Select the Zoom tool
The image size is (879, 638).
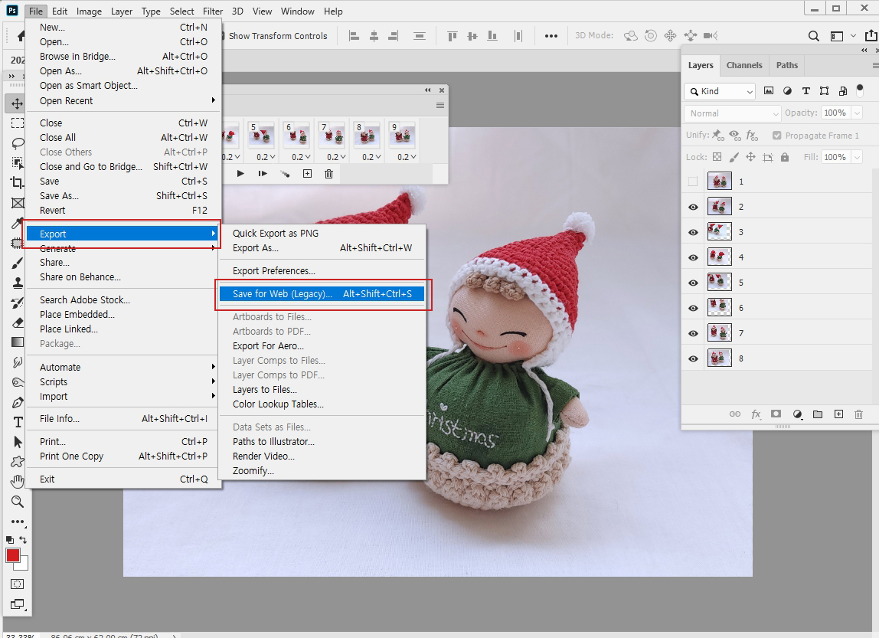[18, 502]
